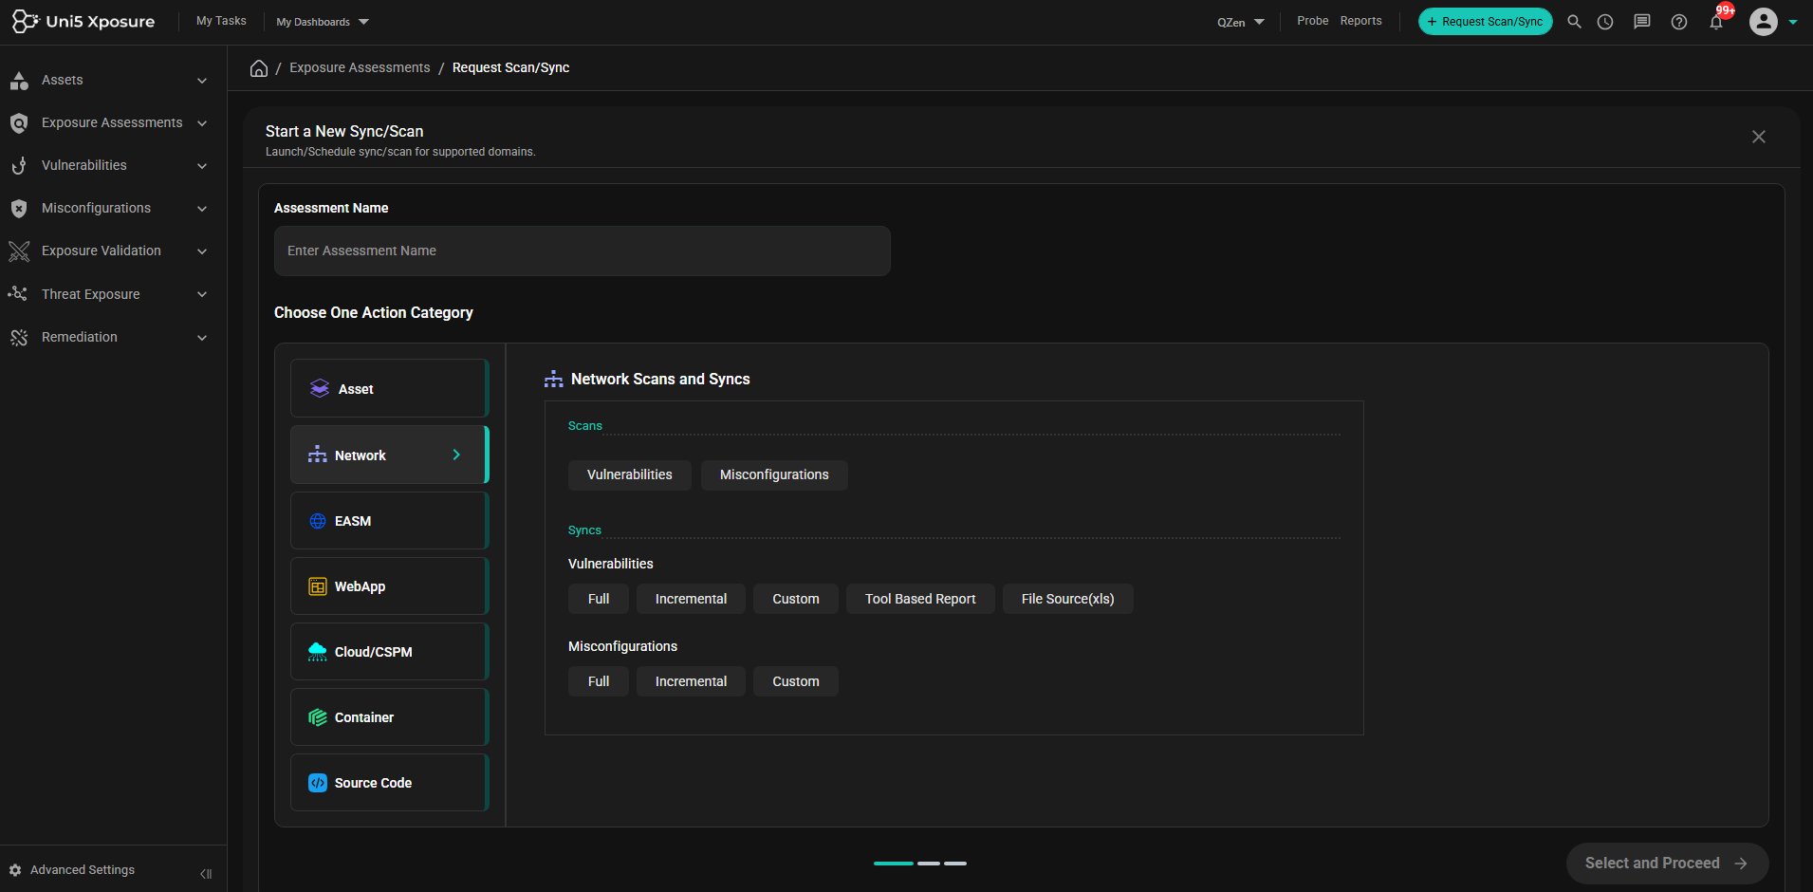Choose Full under Syncs Misconfigurations
The image size is (1813, 892).
point(599,681)
